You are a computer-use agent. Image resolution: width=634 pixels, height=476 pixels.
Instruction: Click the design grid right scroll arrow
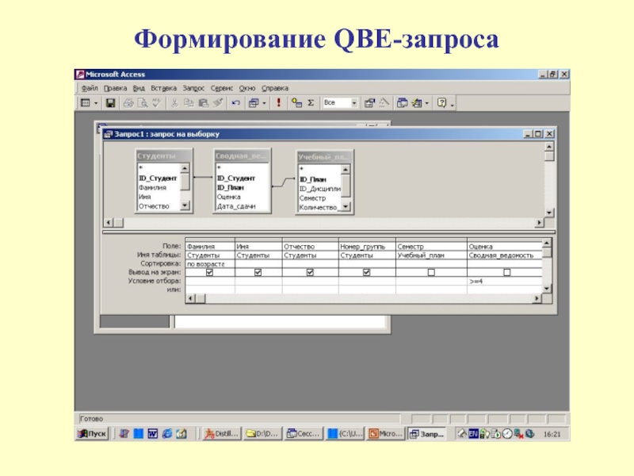tap(537, 299)
